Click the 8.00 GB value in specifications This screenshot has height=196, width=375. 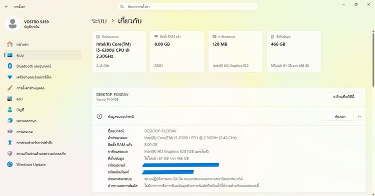[150, 145]
